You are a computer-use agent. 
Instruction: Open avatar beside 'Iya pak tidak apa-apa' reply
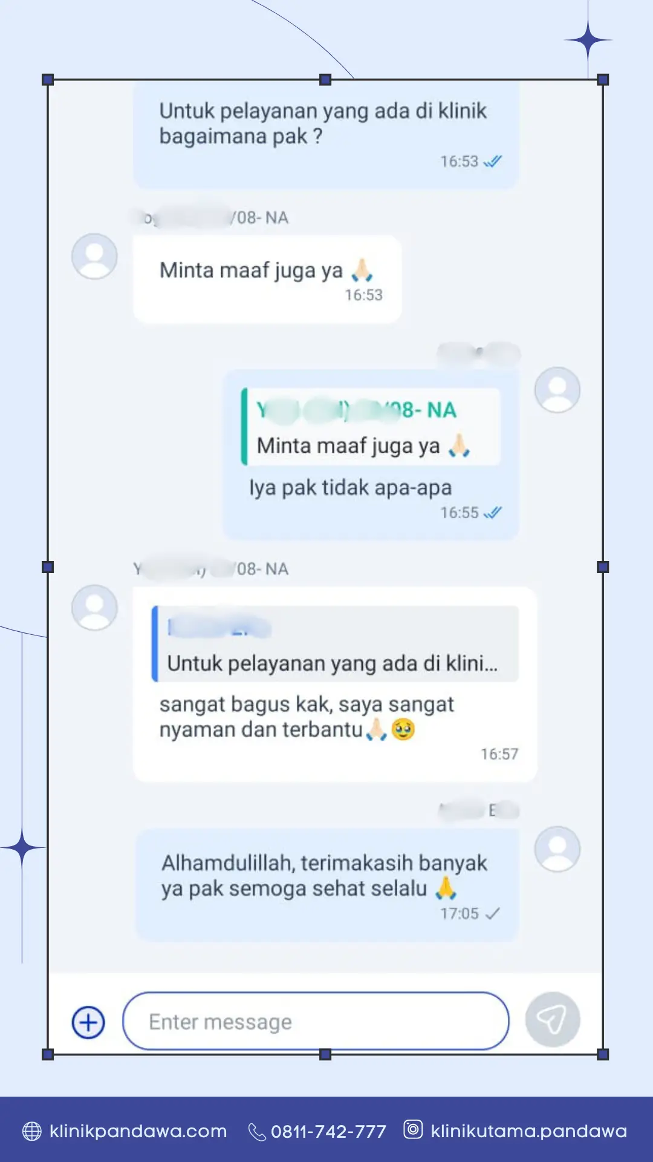click(557, 390)
